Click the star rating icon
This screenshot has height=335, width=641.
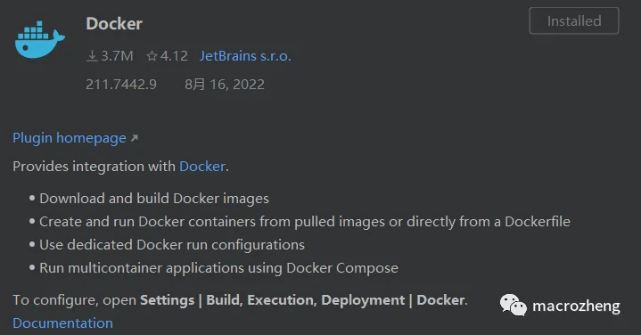click(x=152, y=56)
